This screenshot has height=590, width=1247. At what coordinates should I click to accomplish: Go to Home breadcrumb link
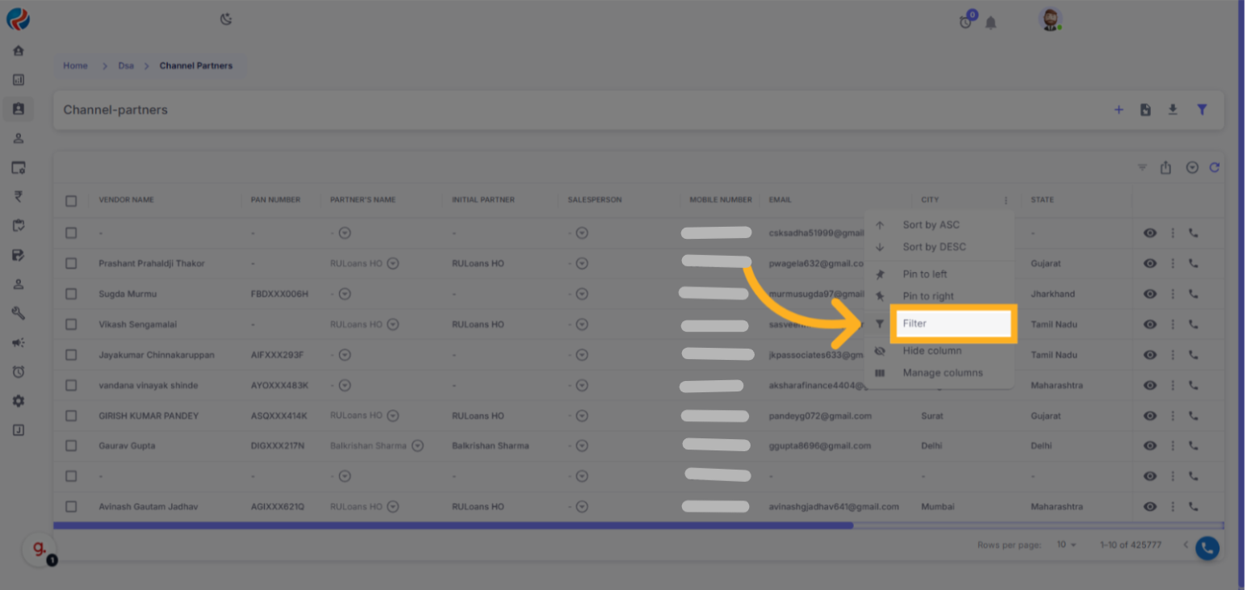point(75,66)
